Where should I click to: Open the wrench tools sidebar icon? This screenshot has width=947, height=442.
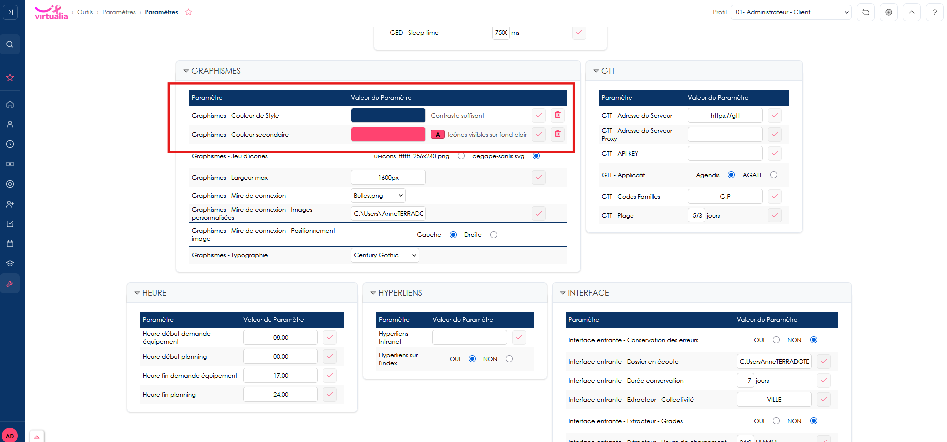click(10, 284)
